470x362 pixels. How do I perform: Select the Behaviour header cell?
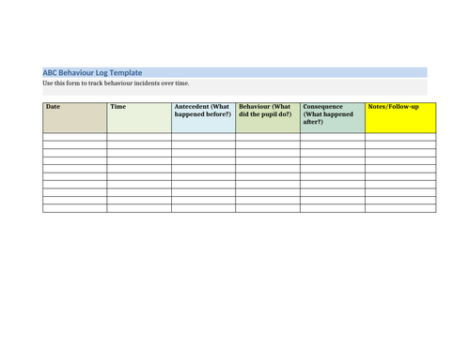coord(268,118)
